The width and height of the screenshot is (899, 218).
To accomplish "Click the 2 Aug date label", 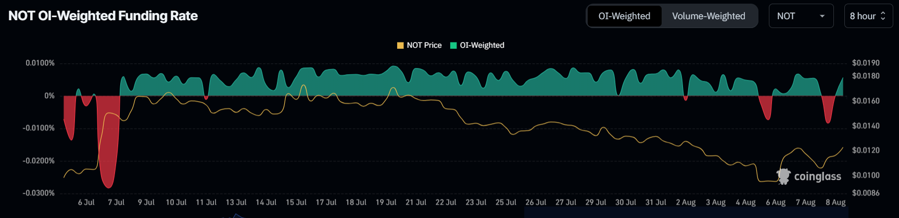I will pos(686,202).
